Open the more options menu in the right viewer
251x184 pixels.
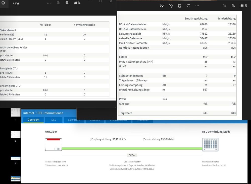click(x=197, y=6)
